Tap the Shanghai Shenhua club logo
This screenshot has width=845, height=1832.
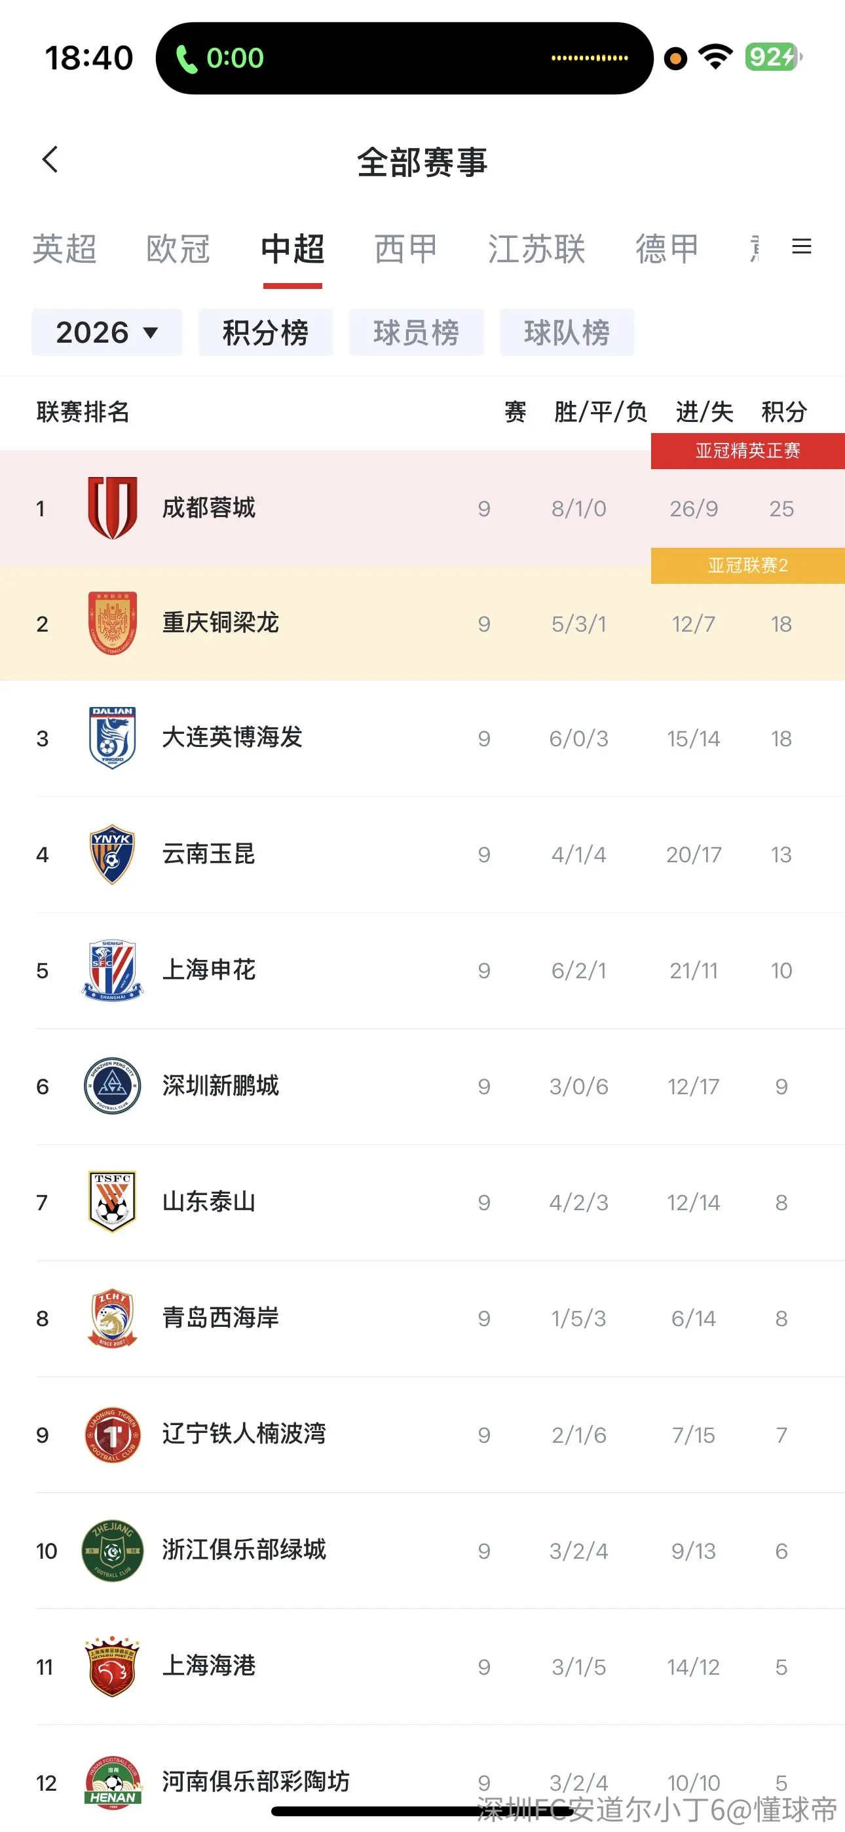pyautogui.click(x=113, y=970)
